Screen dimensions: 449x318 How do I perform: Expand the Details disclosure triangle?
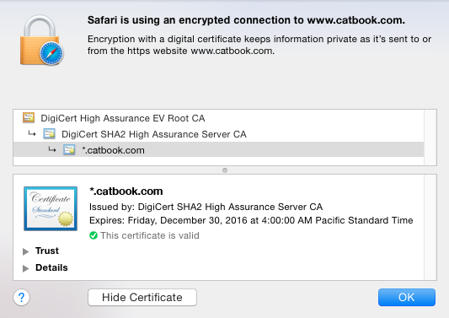coord(26,268)
